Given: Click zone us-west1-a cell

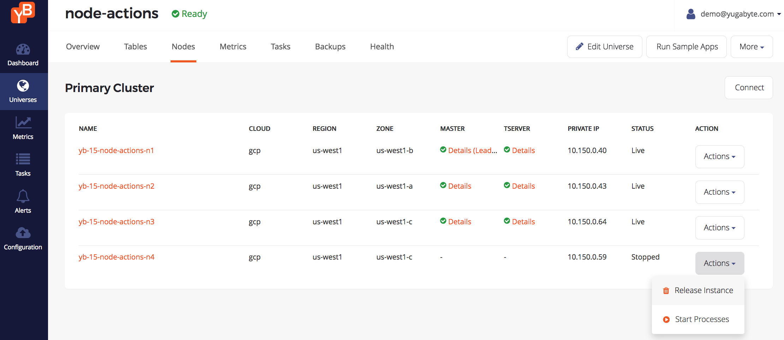Looking at the screenshot, I should pyautogui.click(x=394, y=186).
